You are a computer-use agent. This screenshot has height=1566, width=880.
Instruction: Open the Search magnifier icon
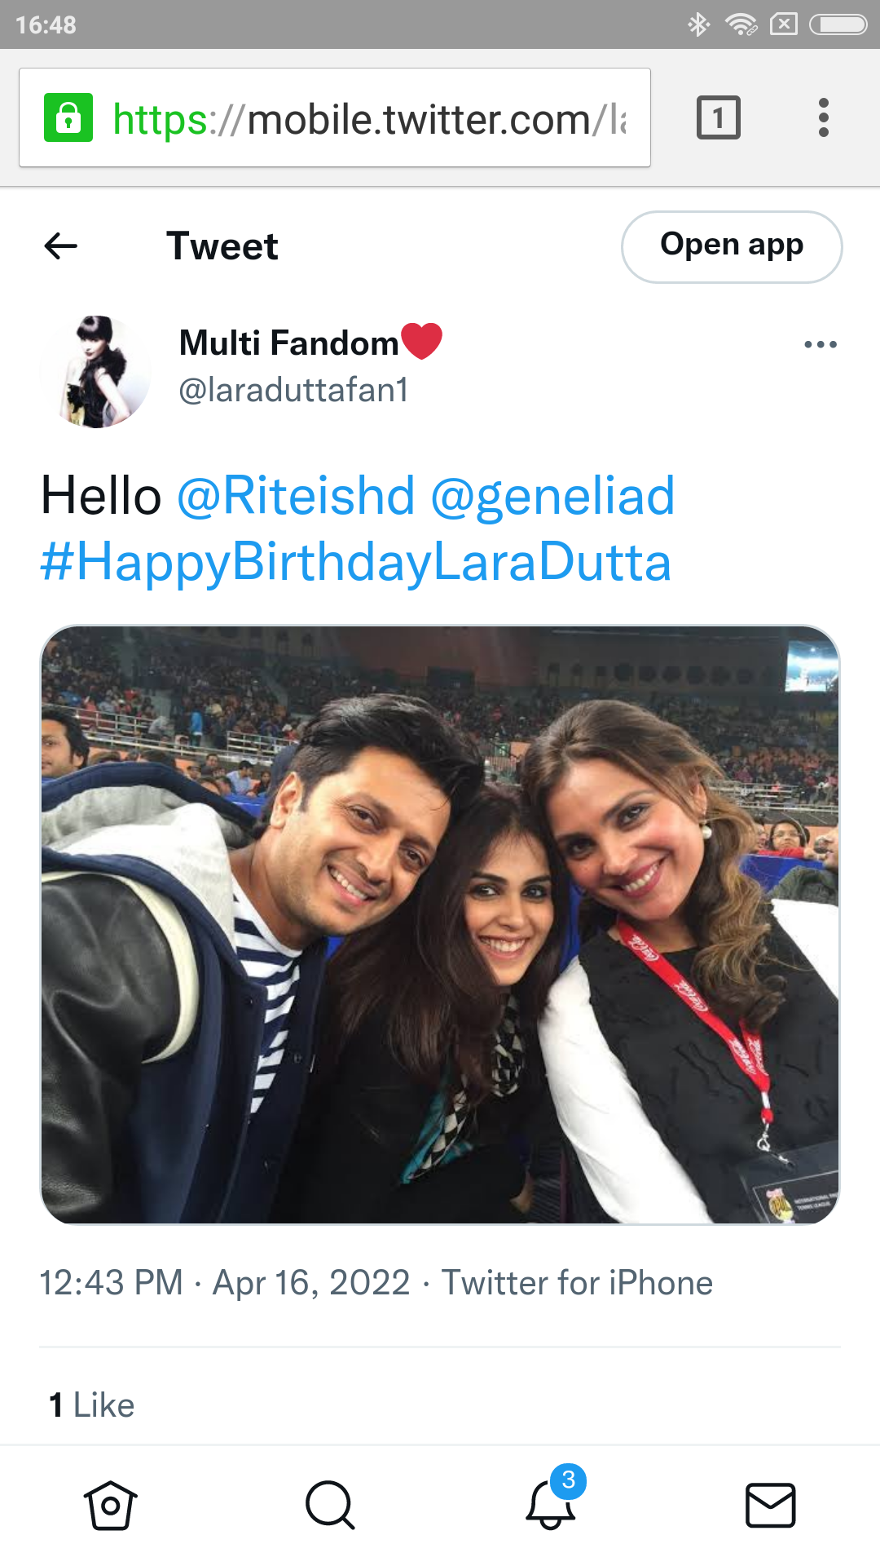[330, 1505]
